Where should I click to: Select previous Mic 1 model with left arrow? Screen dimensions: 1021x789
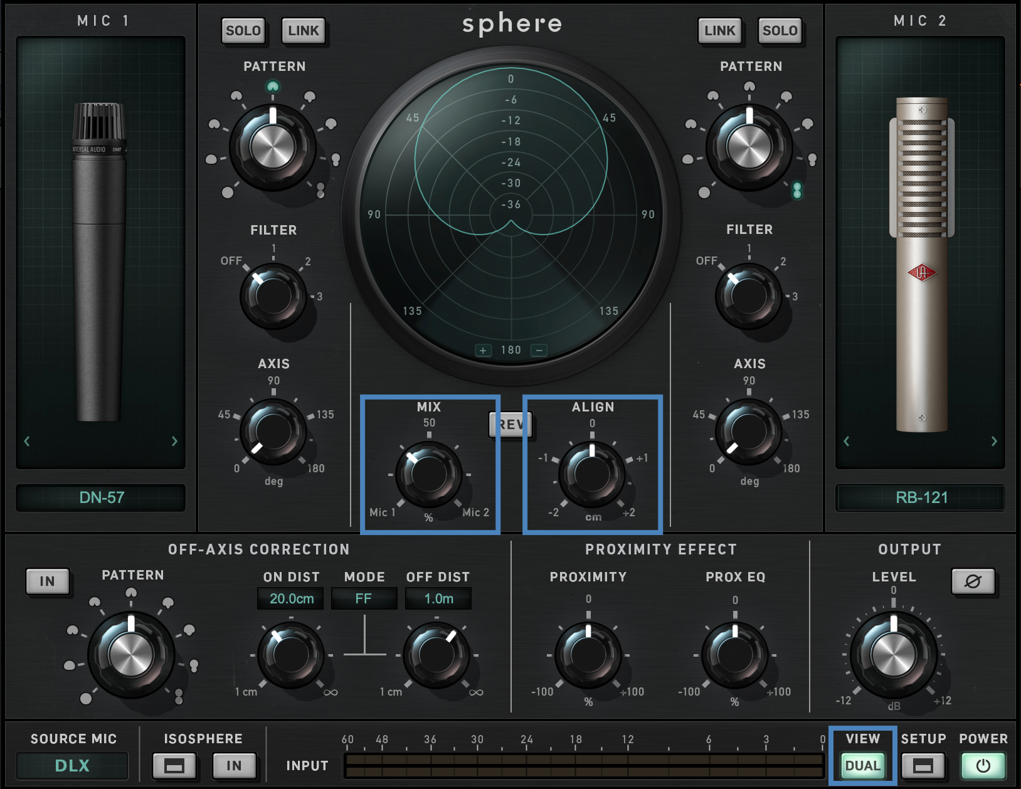point(27,441)
